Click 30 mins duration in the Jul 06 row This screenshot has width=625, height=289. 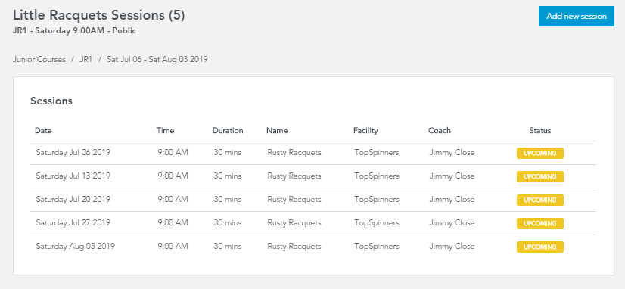[228, 153]
